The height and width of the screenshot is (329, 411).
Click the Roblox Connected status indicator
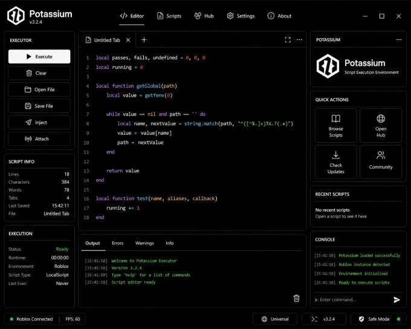click(31, 319)
